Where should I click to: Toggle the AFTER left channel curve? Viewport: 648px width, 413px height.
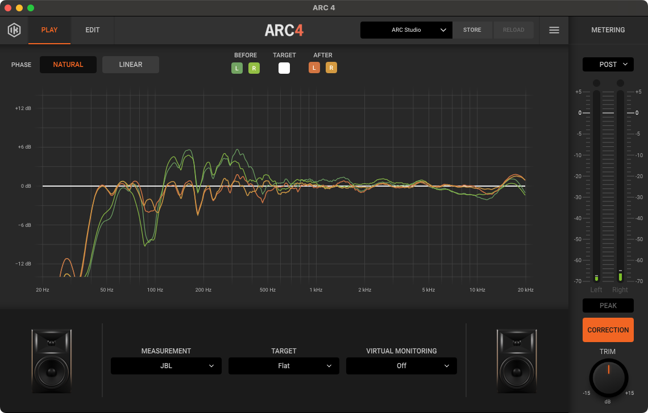tap(314, 68)
